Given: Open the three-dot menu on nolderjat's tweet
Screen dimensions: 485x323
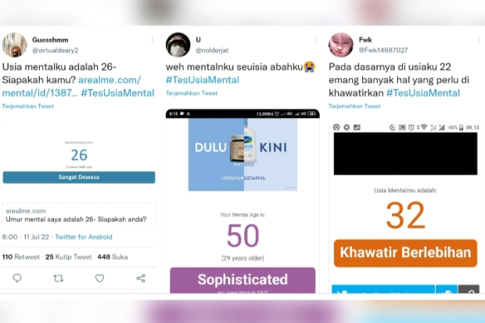Looking at the screenshot, I should (x=315, y=40).
